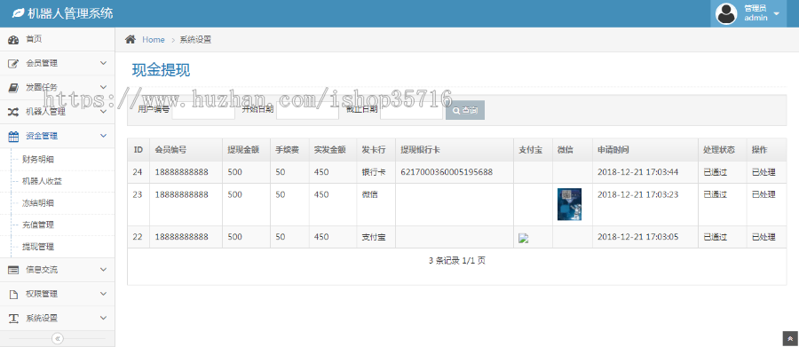The width and height of the screenshot is (799, 347).
Task: Click the ID column header
Action: pos(138,150)
